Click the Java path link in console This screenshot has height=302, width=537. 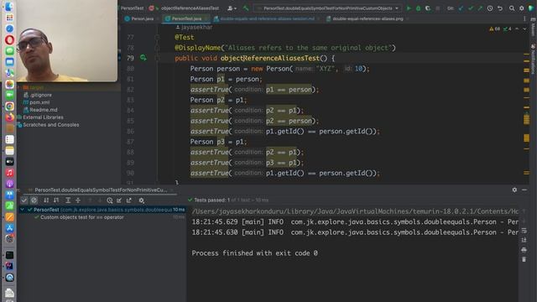(355, 211)
